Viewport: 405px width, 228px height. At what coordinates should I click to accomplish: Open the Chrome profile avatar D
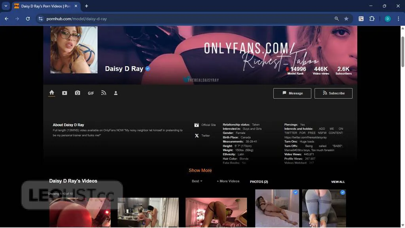[x=388, y=19]
